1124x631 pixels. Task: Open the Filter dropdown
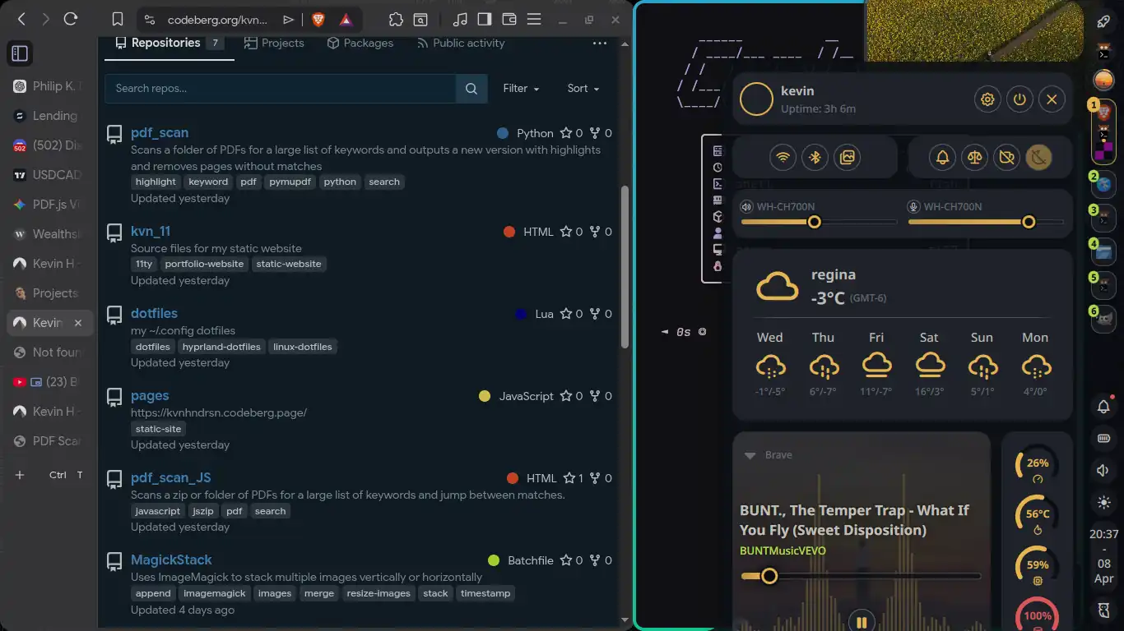coord(521,89)
